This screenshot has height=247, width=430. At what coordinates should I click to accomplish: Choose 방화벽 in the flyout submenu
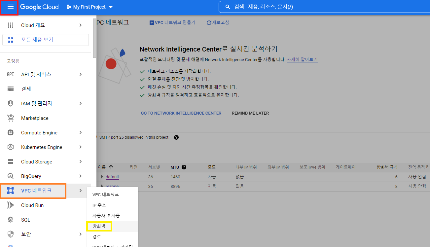point(112,226)
